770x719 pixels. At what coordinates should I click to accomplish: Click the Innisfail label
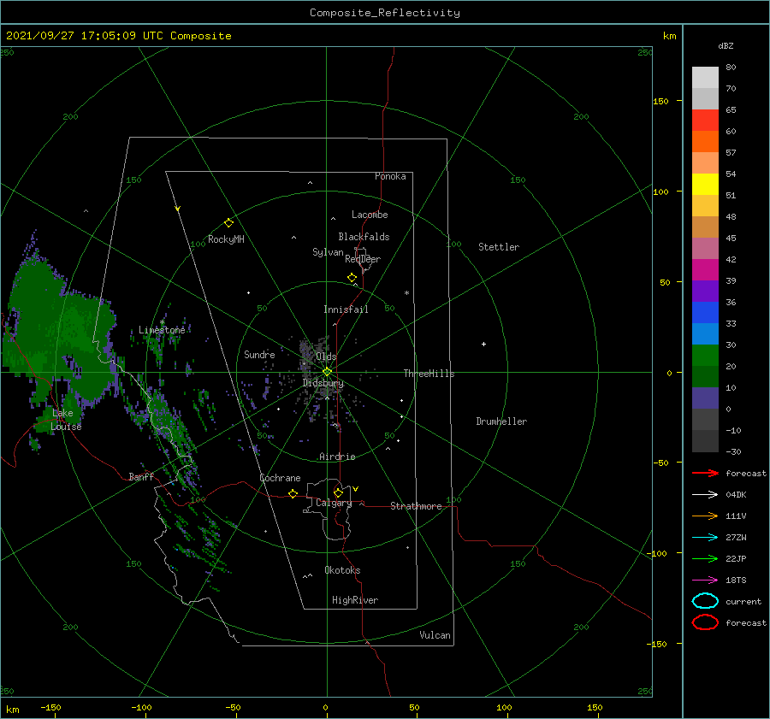[x=346, y=309]
